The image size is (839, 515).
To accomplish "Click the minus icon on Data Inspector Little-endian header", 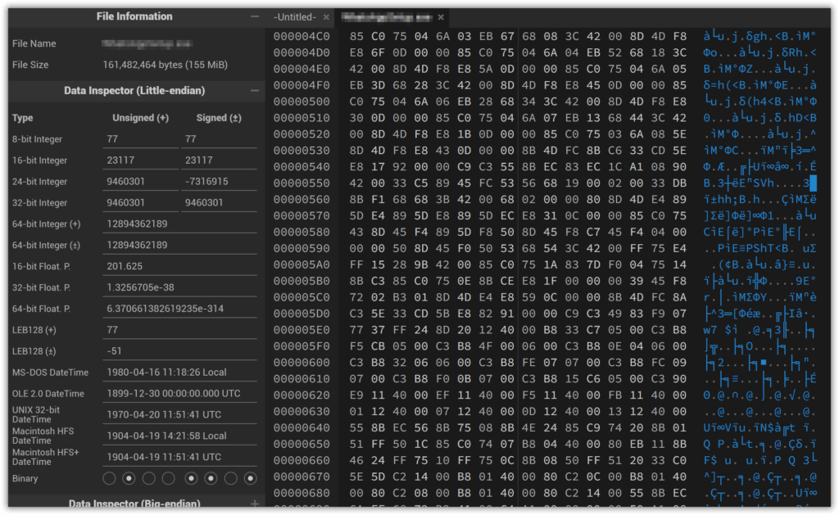I will (254, 90).
